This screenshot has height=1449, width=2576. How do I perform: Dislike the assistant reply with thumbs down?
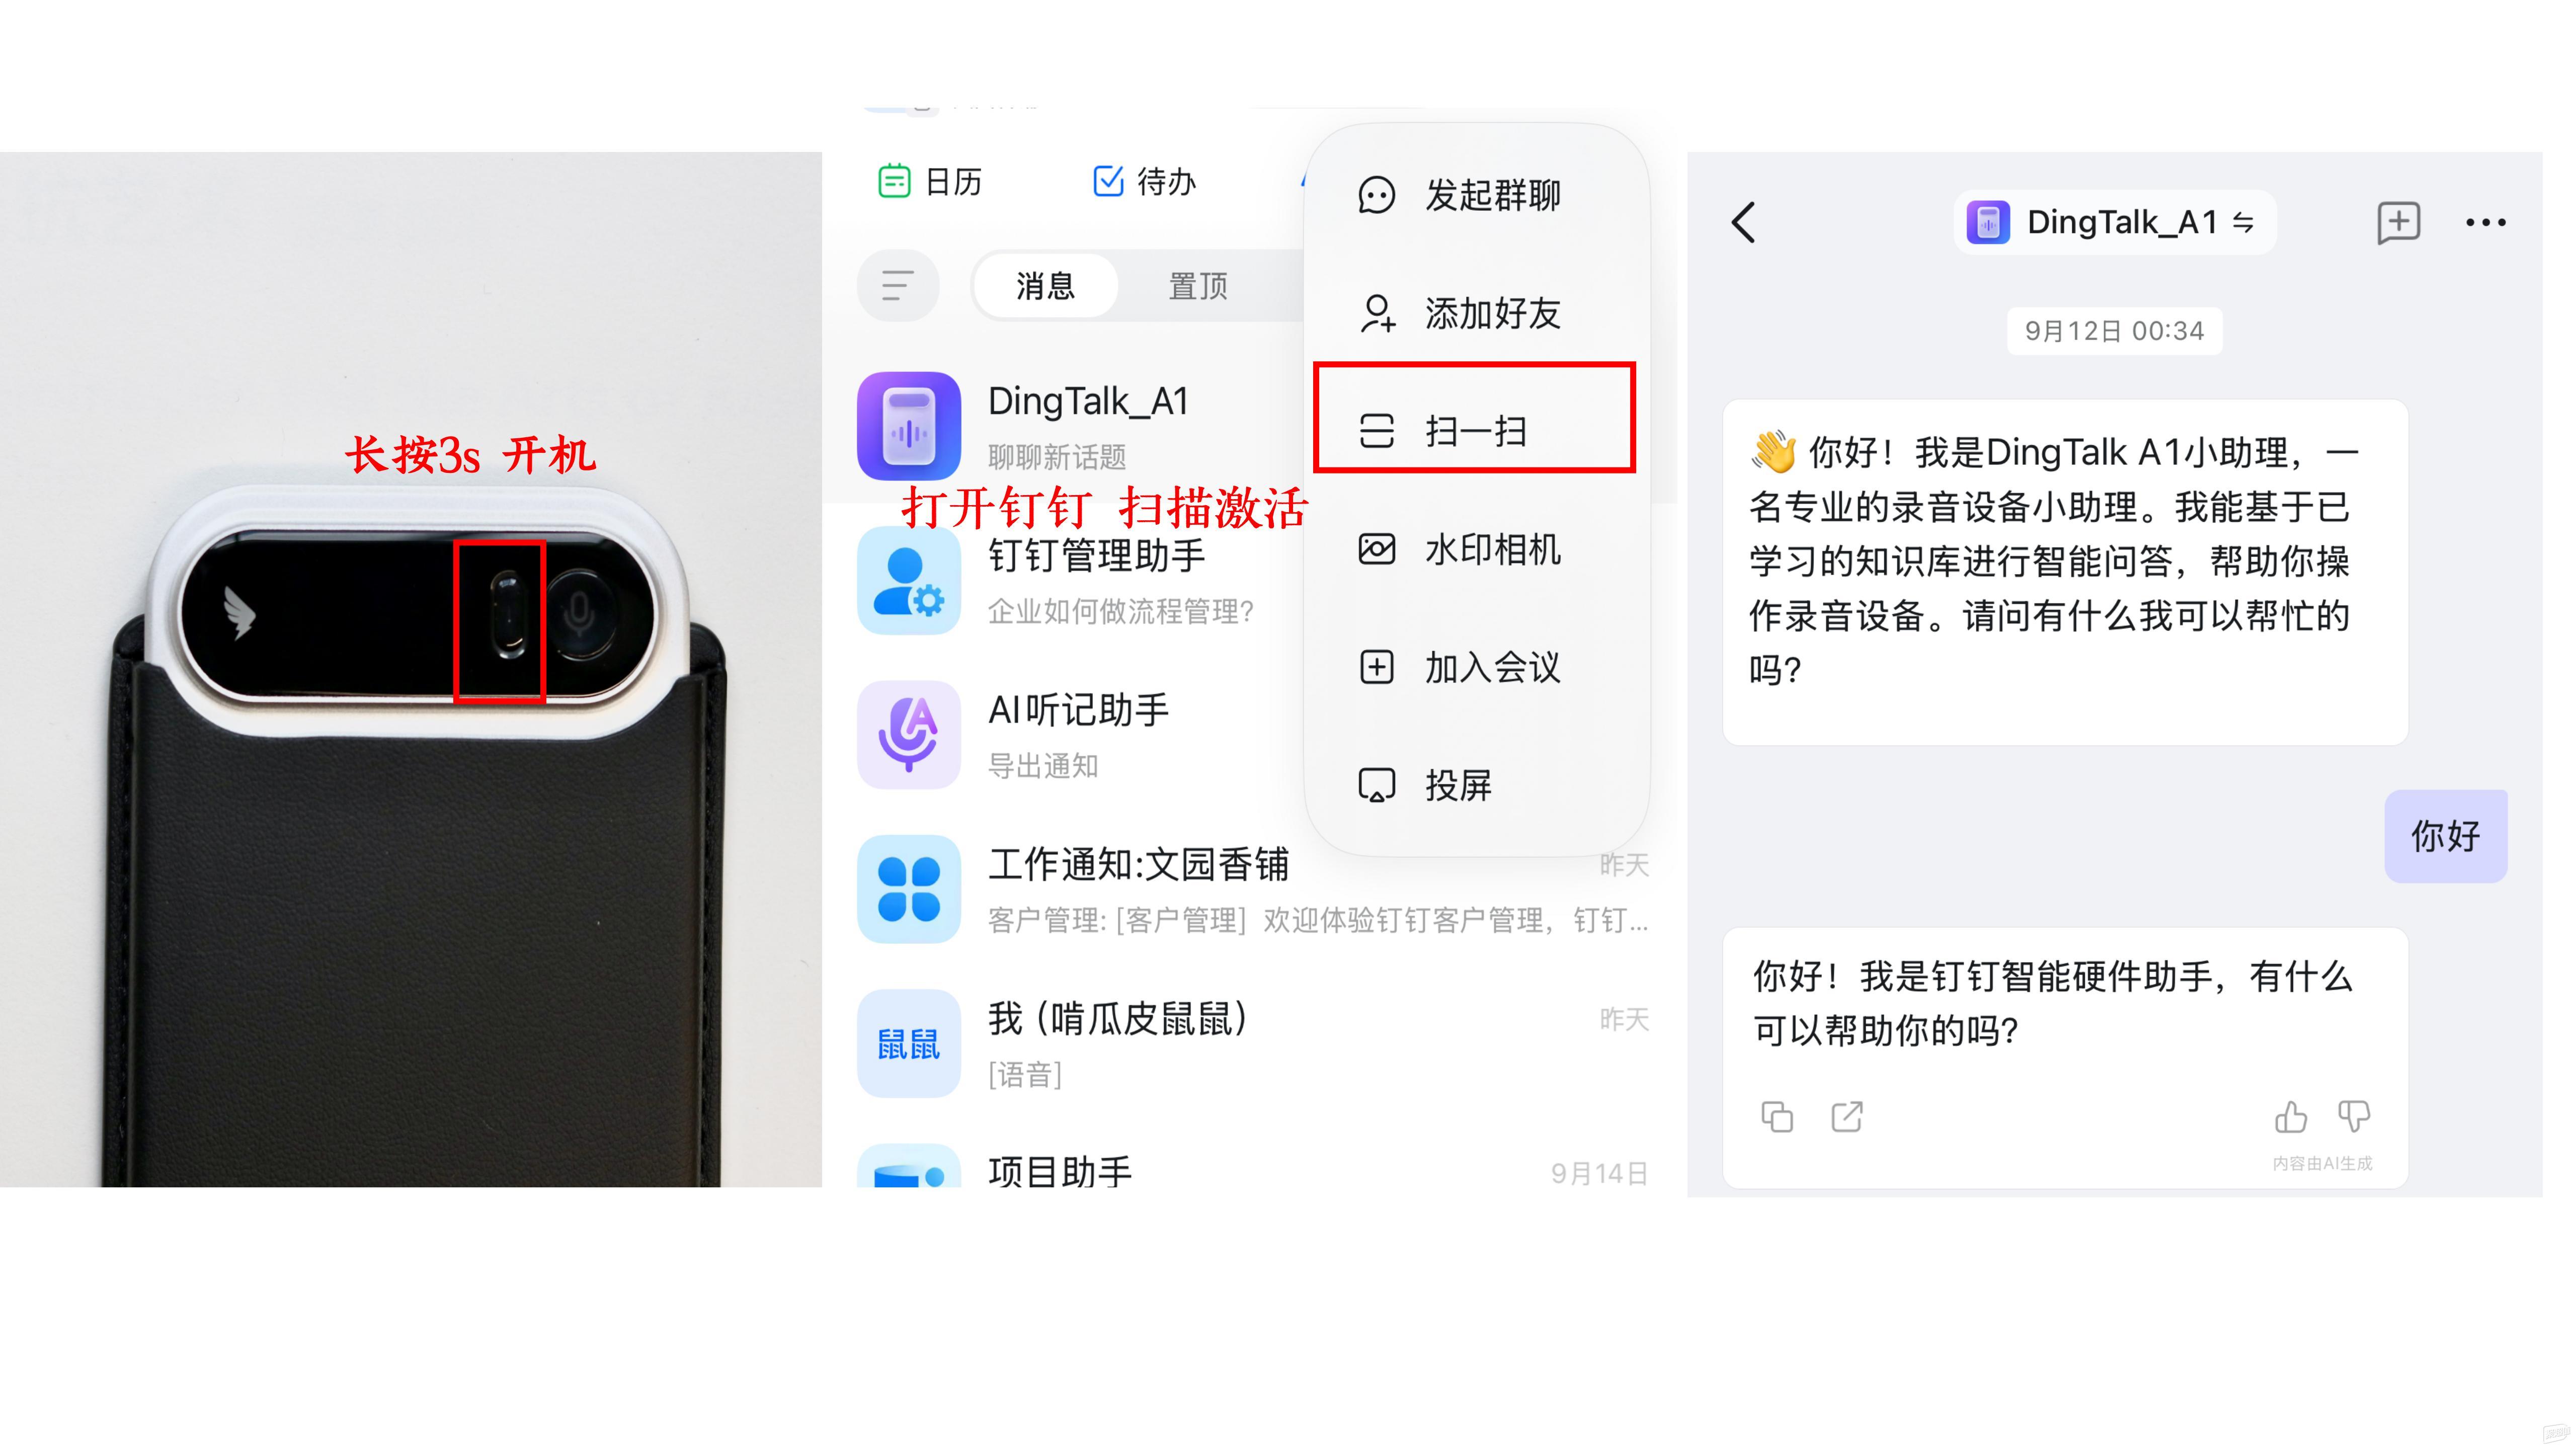point(2354,1116)
